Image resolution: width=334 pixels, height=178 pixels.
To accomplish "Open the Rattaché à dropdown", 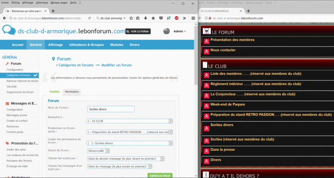I will (130, 121).
